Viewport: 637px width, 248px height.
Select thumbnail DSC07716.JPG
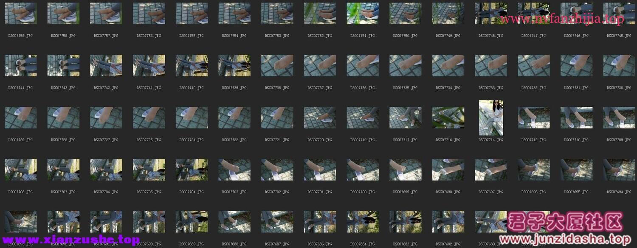tap(448, 117)
